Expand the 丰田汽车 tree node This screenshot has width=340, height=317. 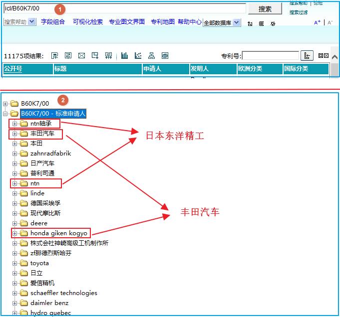[x=15, y=134]
